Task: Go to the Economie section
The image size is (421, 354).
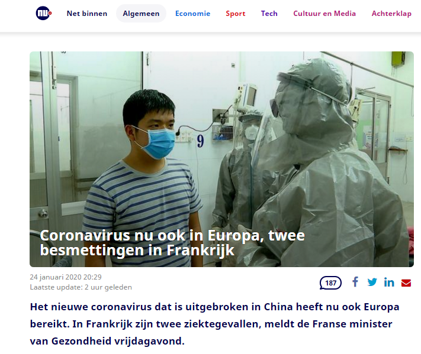Action: tap(193, 14)
